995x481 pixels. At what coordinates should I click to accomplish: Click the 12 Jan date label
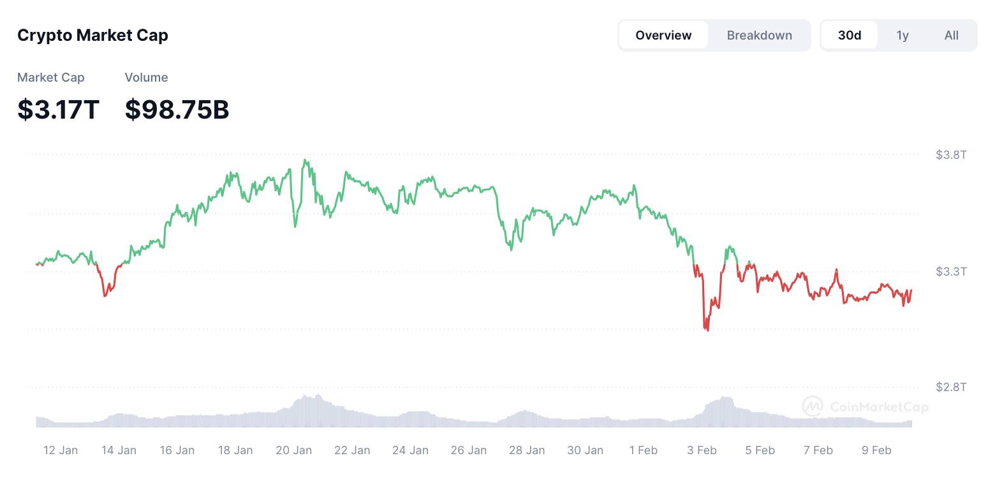(x=61, y=450)
